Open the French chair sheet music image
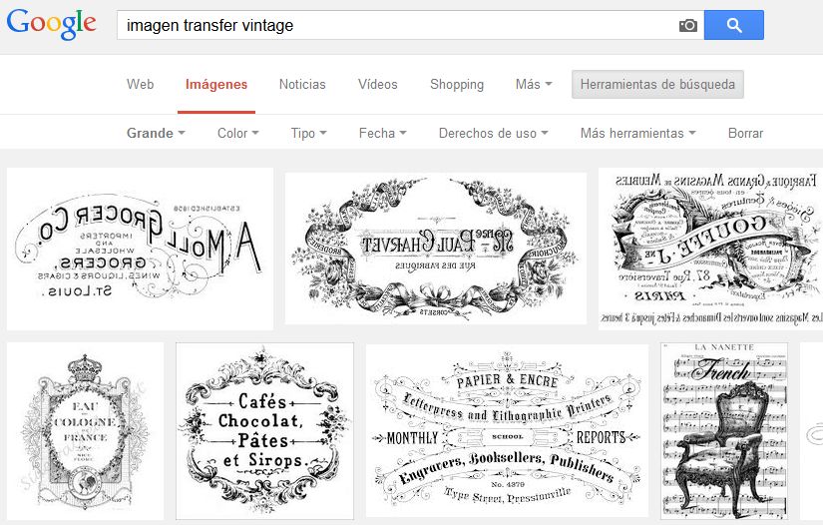 click(x=724, y=431)
